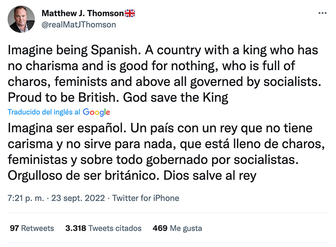Click the 23 sept. 2022 date
336x247 pixels.
coord(78,198)
